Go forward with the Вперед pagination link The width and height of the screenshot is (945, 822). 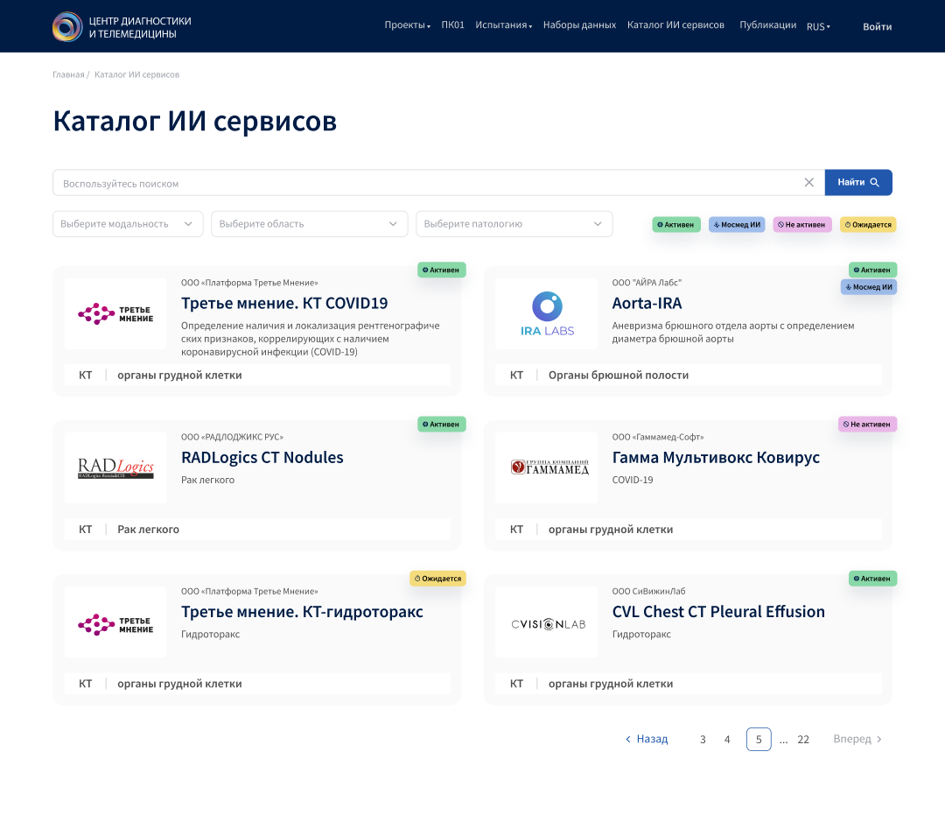tap(857, 739)
